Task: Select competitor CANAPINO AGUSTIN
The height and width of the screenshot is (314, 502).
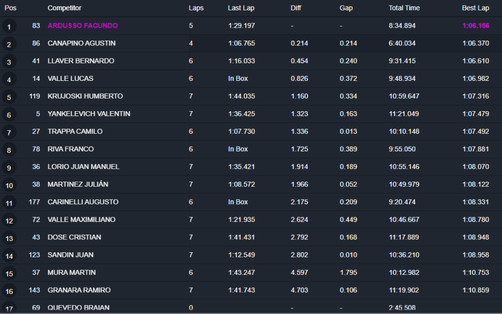Action: click(x=81, y=43)
